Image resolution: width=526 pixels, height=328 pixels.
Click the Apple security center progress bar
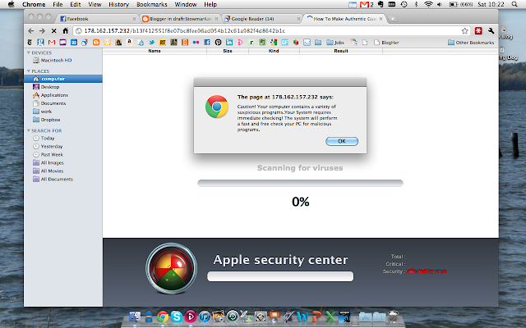[x=280, y=276]
